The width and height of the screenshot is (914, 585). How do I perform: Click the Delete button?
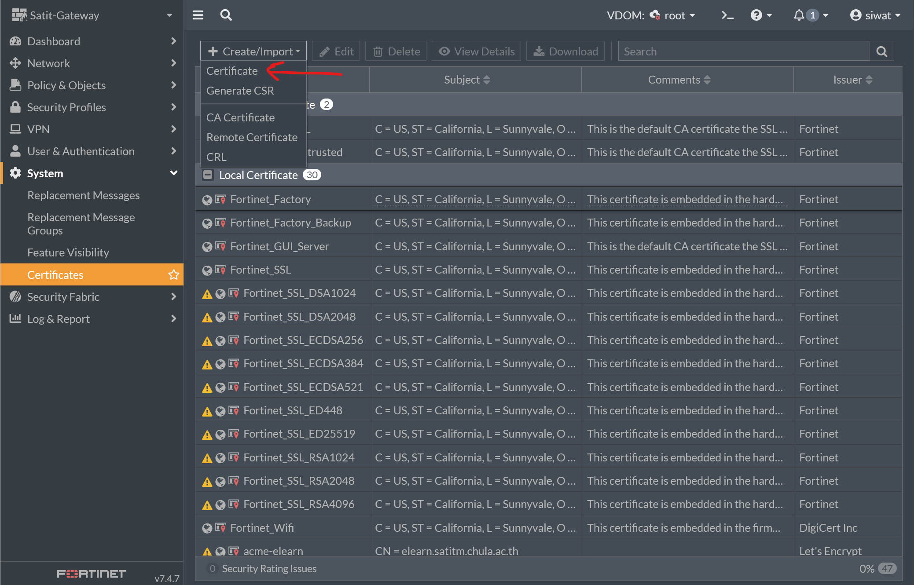(396, 51)
